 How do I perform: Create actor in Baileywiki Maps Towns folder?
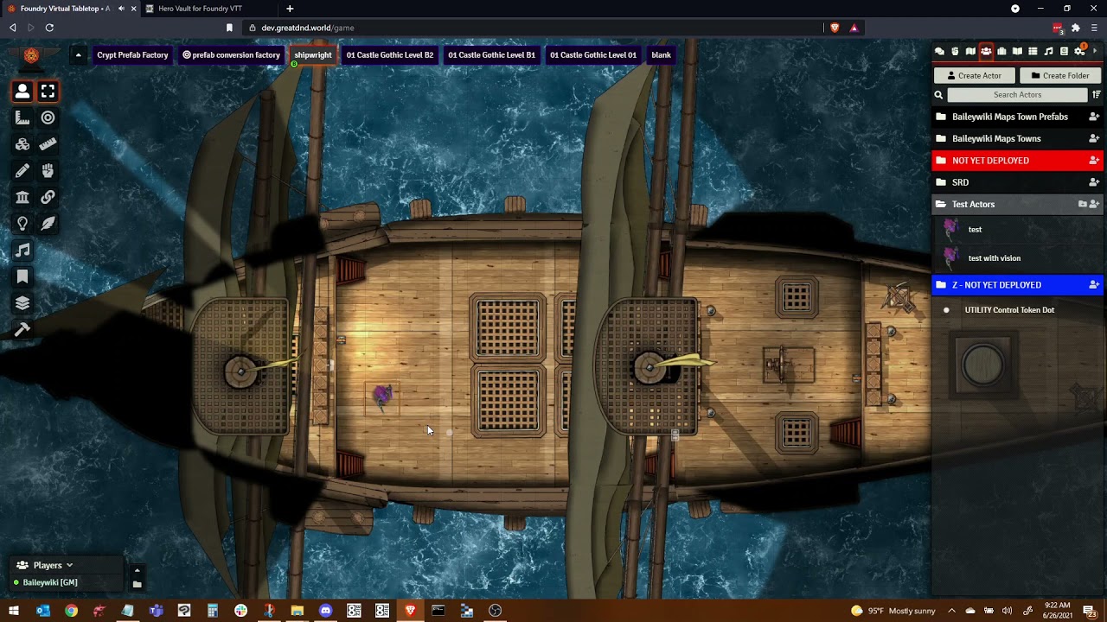[1094, 138]
